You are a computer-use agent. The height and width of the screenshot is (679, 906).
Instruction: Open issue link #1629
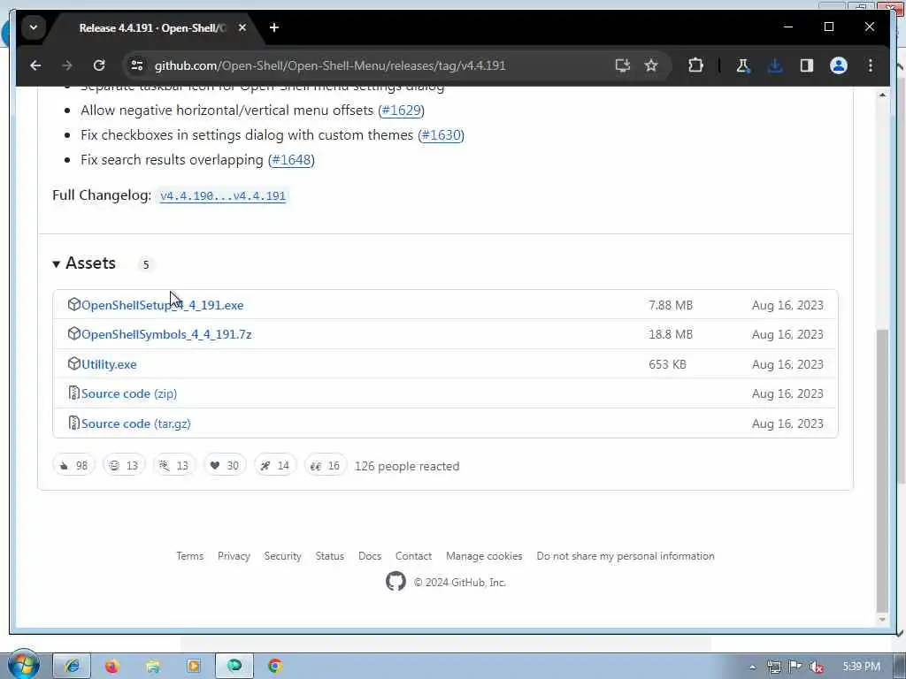tap(401, 111)
